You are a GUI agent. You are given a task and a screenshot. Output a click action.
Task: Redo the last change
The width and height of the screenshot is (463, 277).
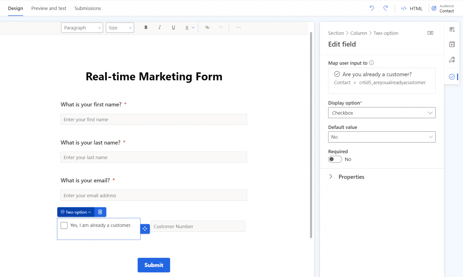pyautogui.click(x=386, y=8)
